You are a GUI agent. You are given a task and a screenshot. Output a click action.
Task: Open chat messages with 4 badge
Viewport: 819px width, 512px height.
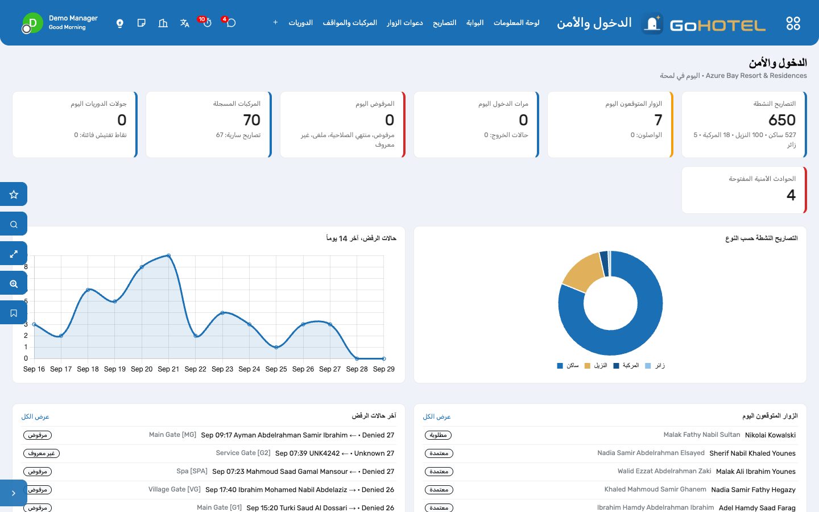click(230, 23)
